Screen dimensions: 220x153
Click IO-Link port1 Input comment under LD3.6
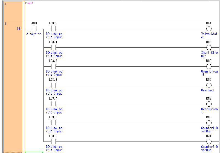(54, 148)
